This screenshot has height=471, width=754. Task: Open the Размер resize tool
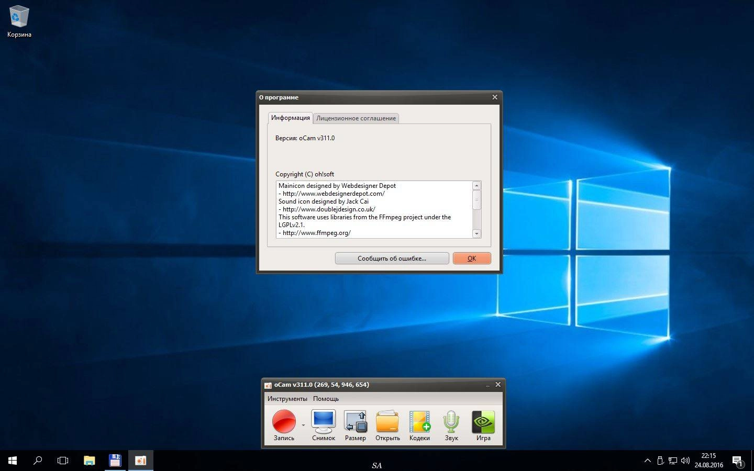356,425
